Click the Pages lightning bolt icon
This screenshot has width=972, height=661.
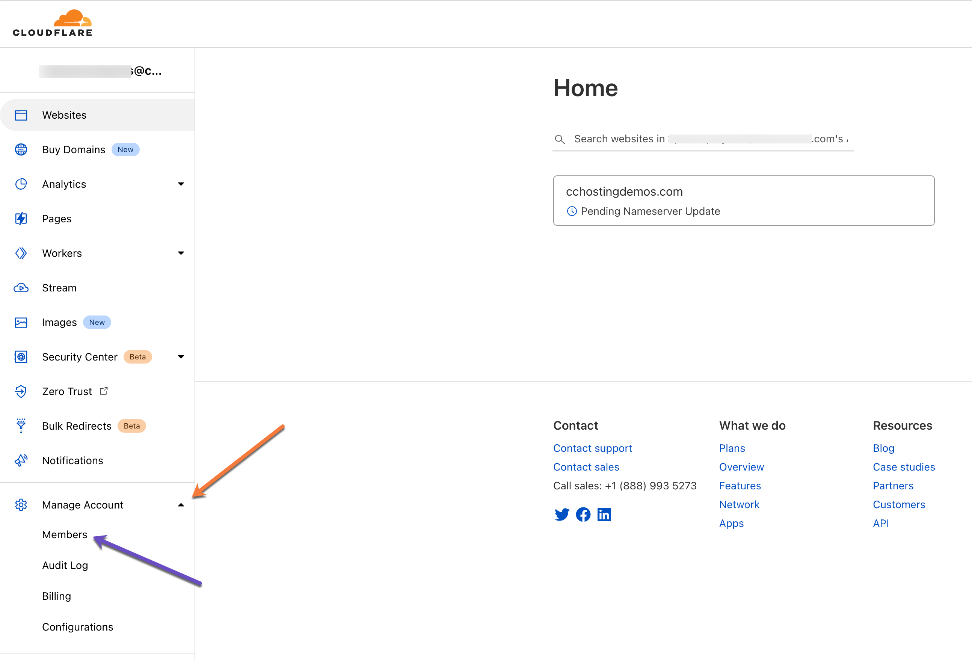click(x=21, y=219)
